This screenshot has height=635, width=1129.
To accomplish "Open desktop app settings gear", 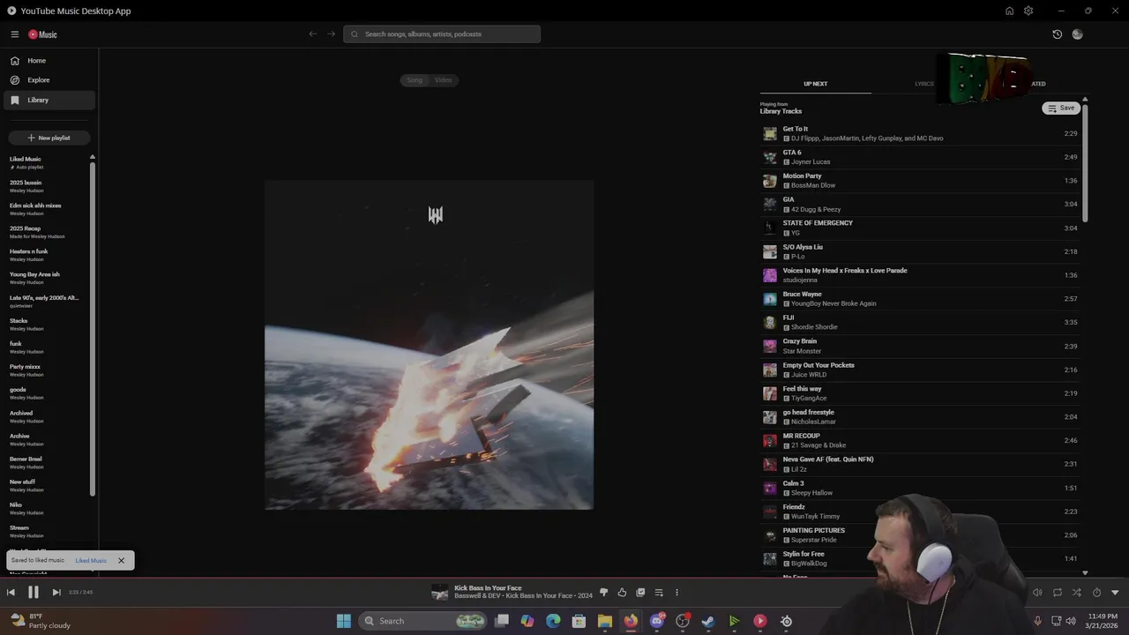I will [1028, 11].
